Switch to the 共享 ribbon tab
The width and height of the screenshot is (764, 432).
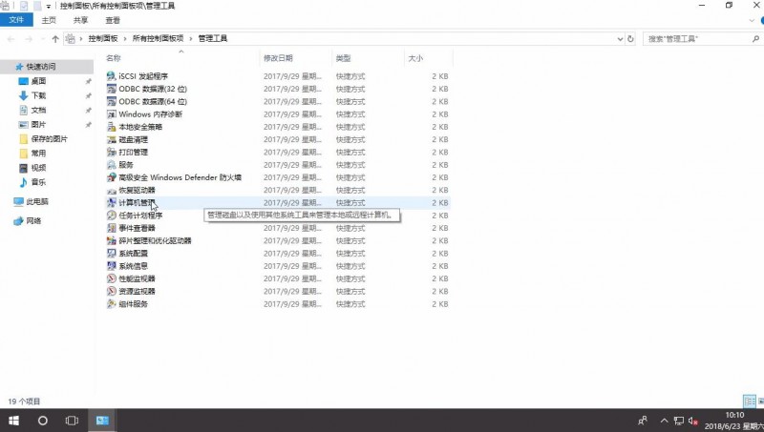80,20
